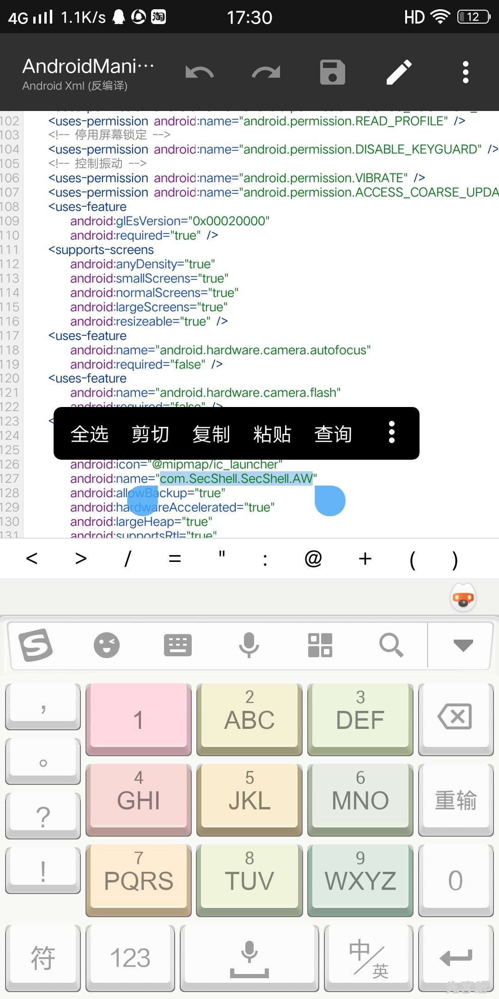Open the emoji panel
The image size is (499, 999).
tap(107, 645)
